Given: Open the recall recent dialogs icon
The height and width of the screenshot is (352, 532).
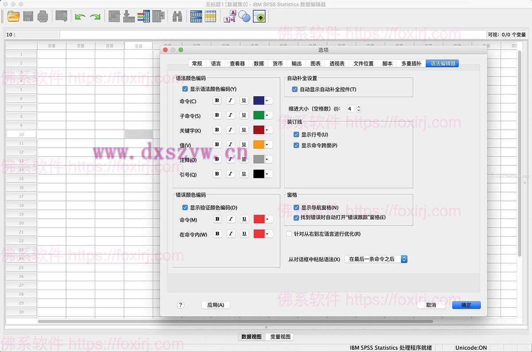Looking at the screenshot, I should 61,17.
